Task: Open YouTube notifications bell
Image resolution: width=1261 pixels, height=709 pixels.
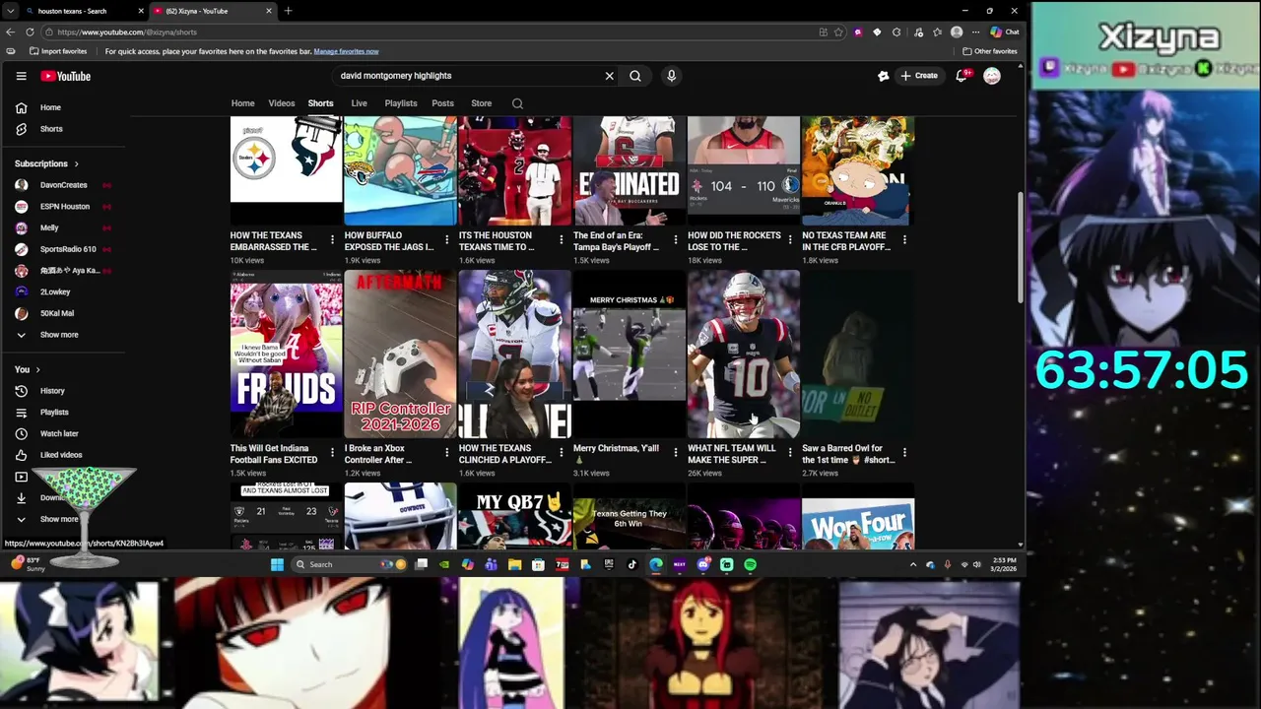Action: (962, 76)
